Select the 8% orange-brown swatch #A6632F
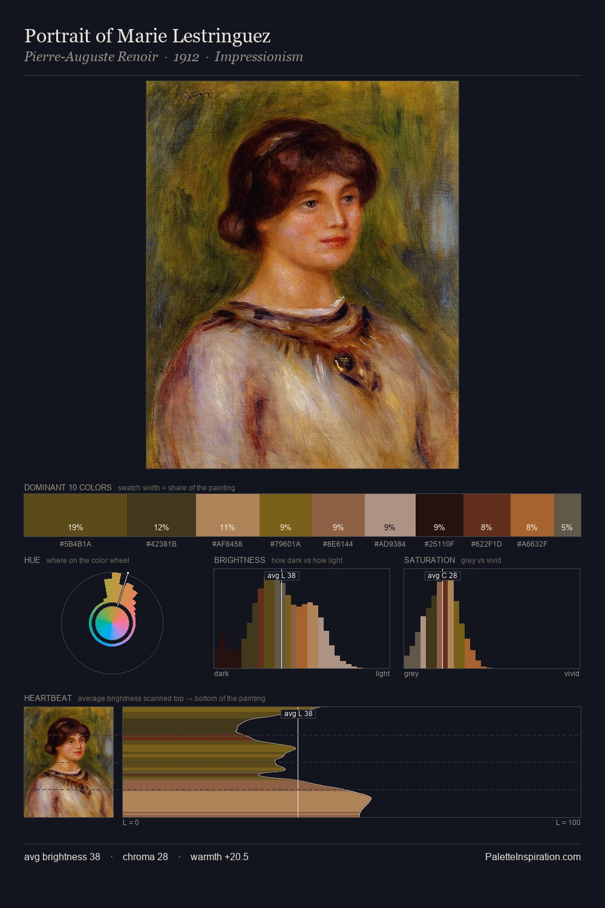Image resolution: width=605 pixels, height=908 pixels. click(532, 515)
